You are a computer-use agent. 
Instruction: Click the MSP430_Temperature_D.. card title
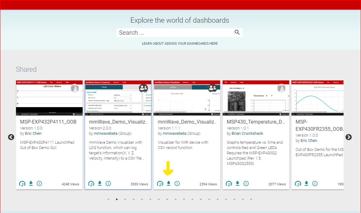click(256, 122)
